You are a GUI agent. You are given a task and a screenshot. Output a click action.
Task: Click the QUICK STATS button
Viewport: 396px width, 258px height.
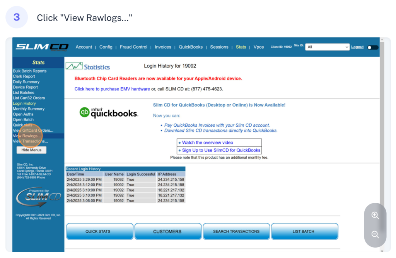[100, 231]
